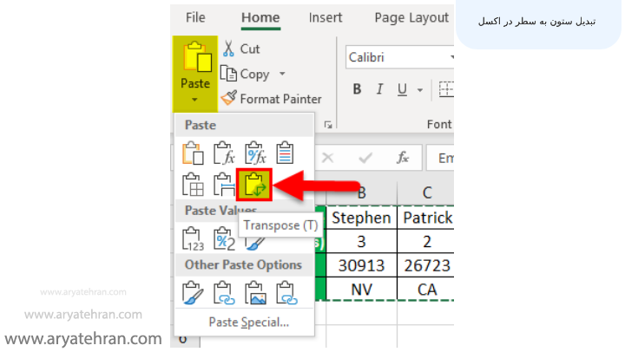The image size is (625, 352).
Task: Click Paste Special... menu entry
Action: (x=248, y=323)
